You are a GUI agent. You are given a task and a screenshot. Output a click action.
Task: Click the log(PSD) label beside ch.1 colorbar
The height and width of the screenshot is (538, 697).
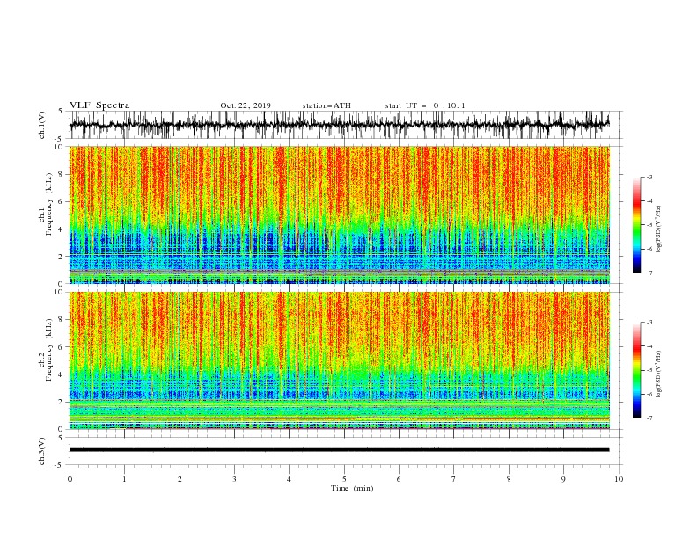point(659,229)
